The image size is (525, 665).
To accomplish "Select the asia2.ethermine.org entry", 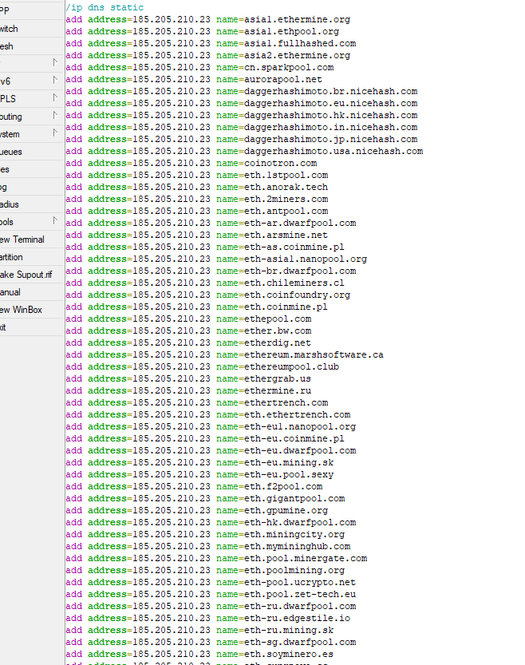I will [208, 56].
